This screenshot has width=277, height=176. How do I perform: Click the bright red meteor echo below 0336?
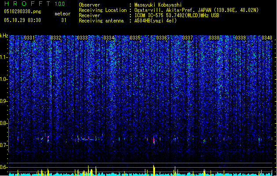point(154,140)
